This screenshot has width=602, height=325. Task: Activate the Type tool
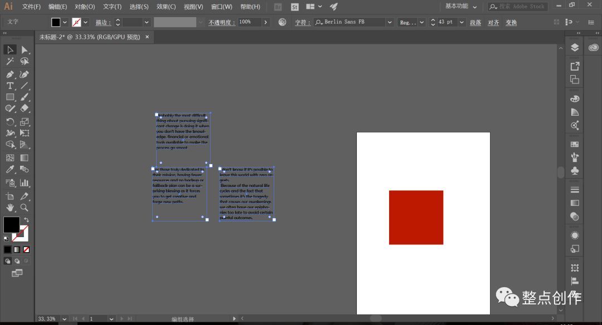click(x=10, y=86)
